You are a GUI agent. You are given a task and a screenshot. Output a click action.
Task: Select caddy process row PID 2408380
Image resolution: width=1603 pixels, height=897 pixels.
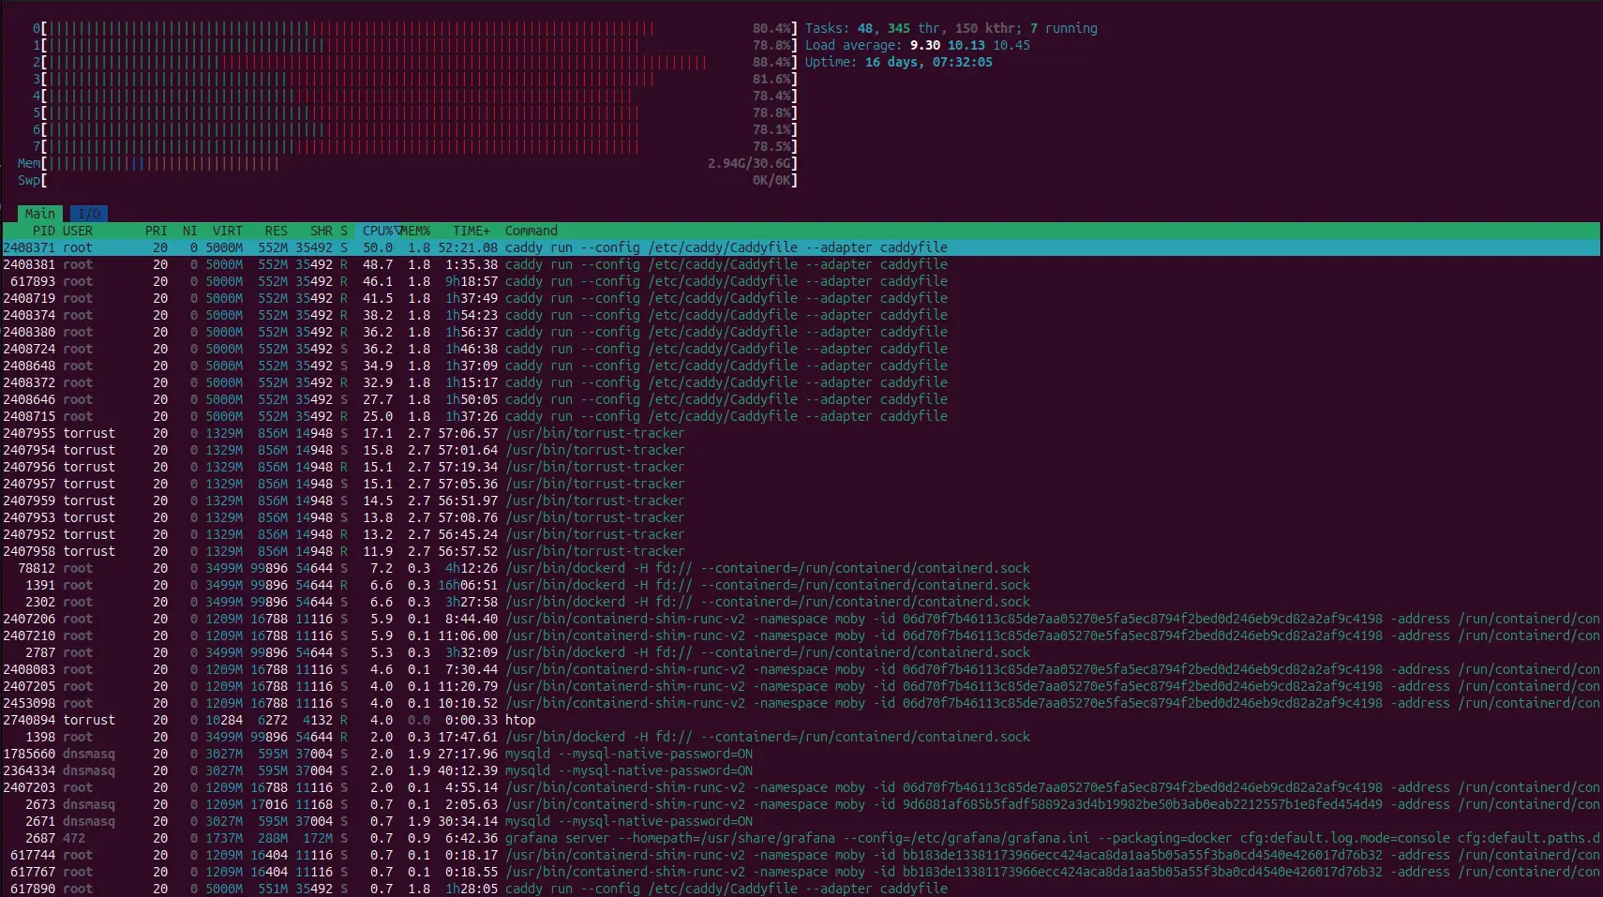tap(801, 332)
